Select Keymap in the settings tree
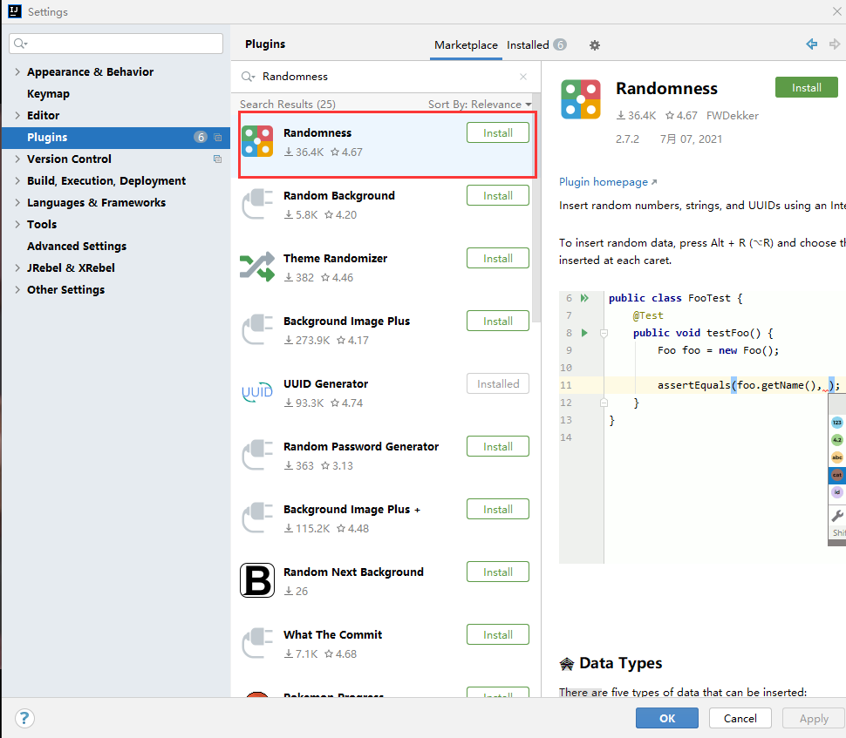The height and width of the screenshot is (738, 846). click(x=48, y=94)
